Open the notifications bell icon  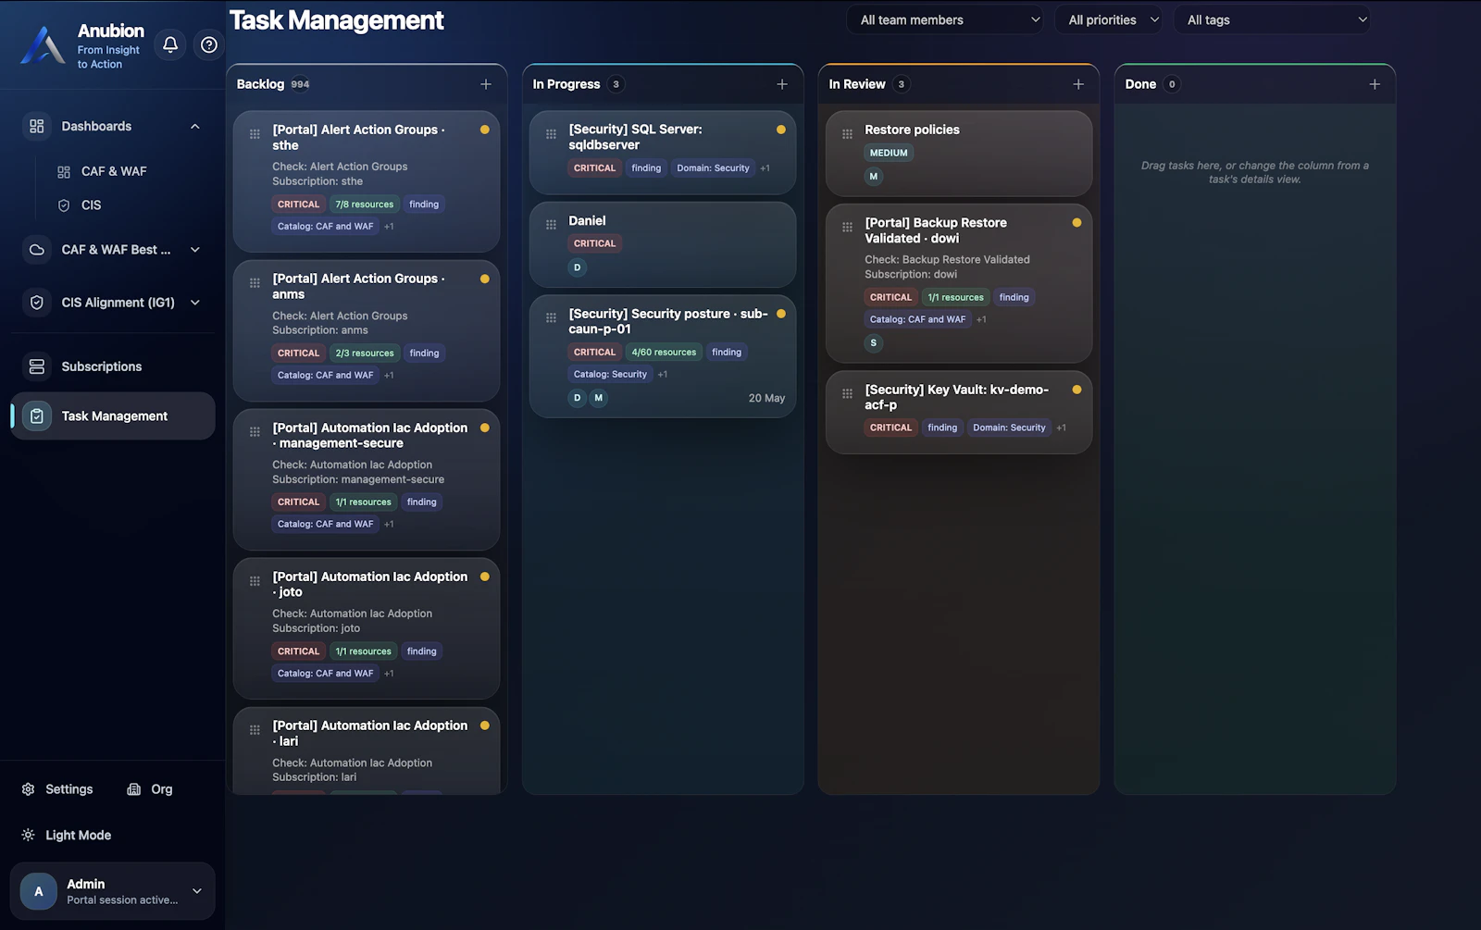170,44
